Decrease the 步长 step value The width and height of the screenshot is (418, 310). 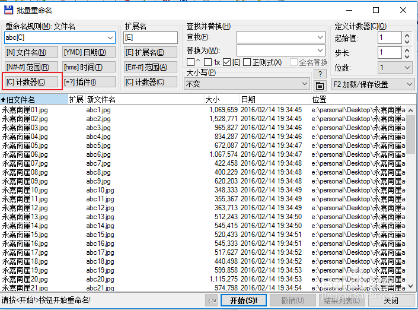[407, 56]
